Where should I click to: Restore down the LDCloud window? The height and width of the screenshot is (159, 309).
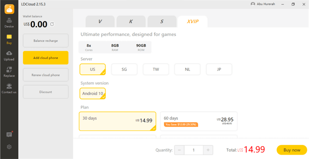point(293,4)
